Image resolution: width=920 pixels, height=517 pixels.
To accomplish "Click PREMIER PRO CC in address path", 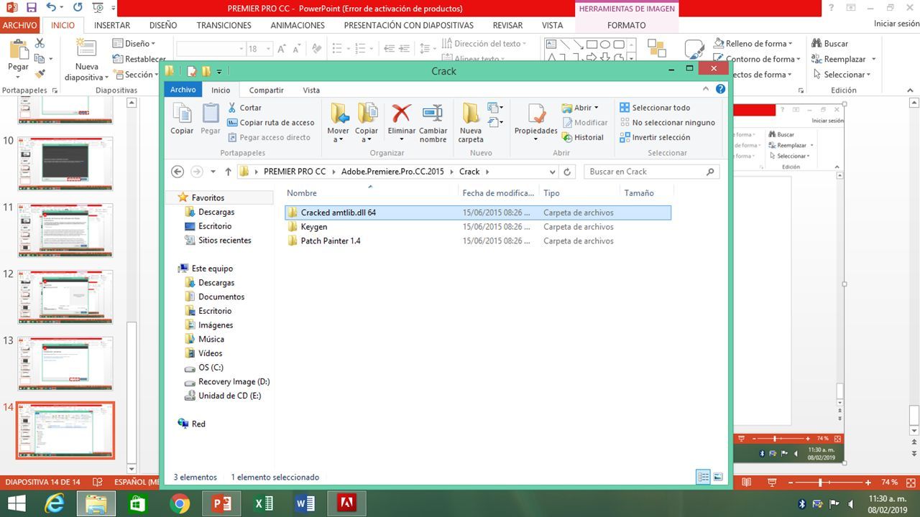I will (x=295, y=172).
